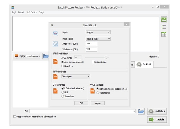Click the green Indítás arrow icon
Image resolution: width=180 pixels, height=129 pixels.
coord(151,119)
